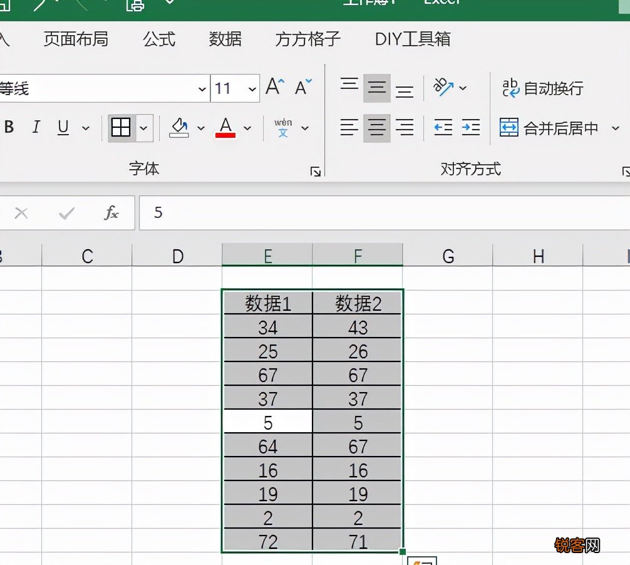Select column E header

click(x=267, y=255)
